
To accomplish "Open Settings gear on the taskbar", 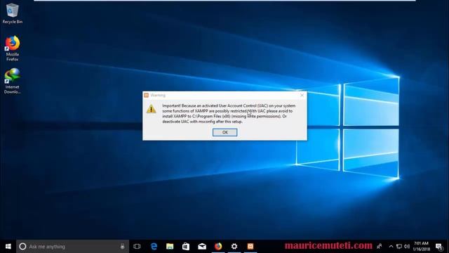I will pyautogui.click(x=234, y=247).
